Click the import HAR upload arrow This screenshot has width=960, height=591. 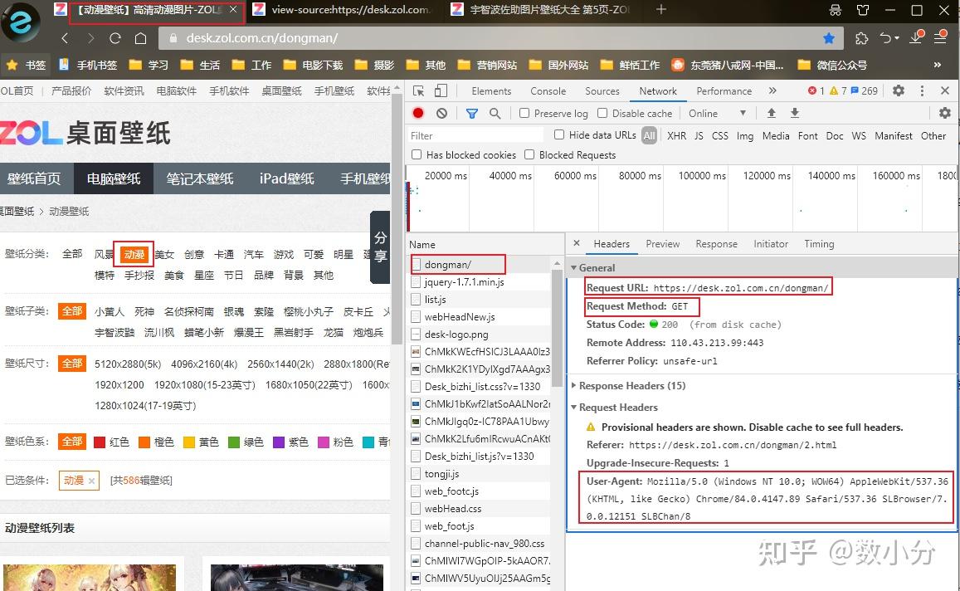coord(772,113)
